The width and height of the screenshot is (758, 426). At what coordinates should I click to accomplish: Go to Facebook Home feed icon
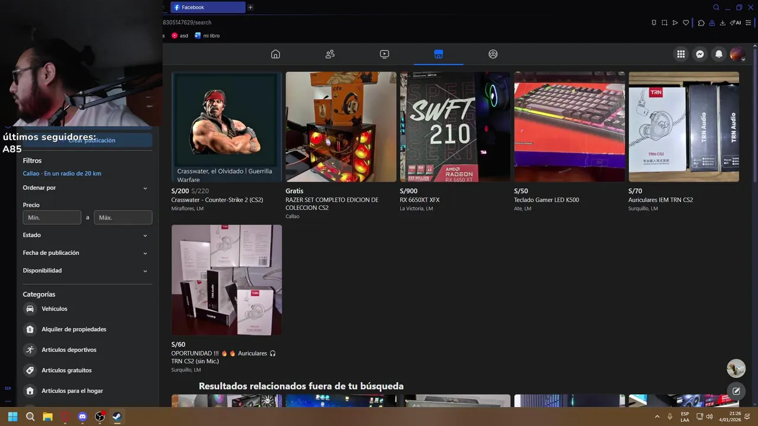(x=275, y=54)
